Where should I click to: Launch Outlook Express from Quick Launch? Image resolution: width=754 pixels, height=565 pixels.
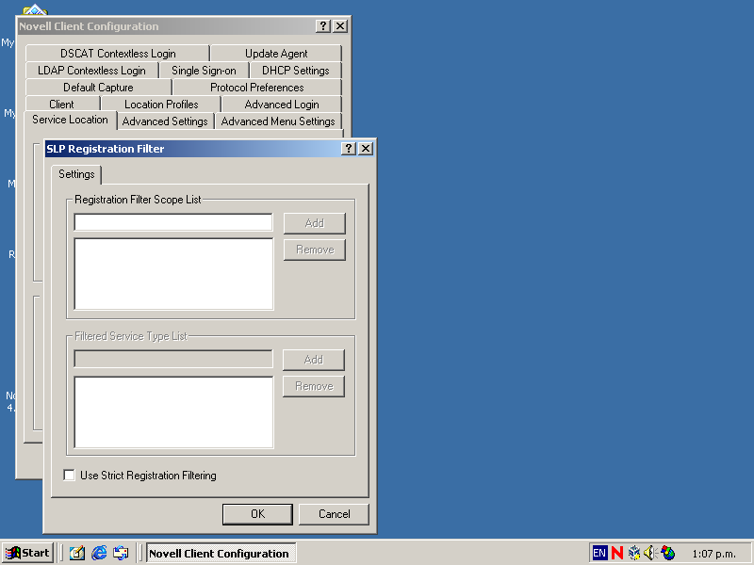pyautogui.click(x=121, y=553)
